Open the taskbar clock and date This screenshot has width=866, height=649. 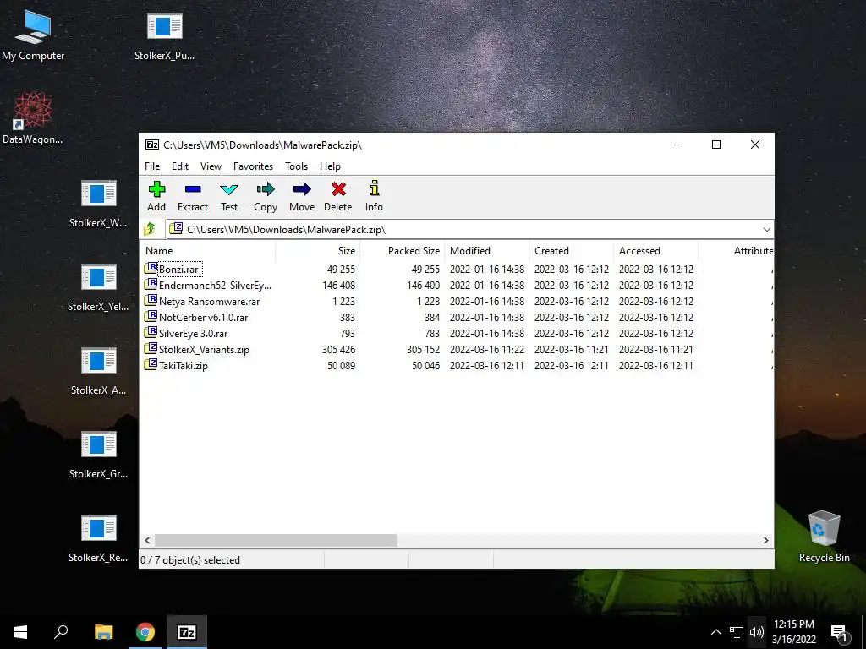tap(793, 632)
